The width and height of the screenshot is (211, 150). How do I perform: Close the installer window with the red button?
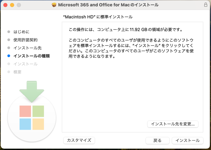click(5, 5)
